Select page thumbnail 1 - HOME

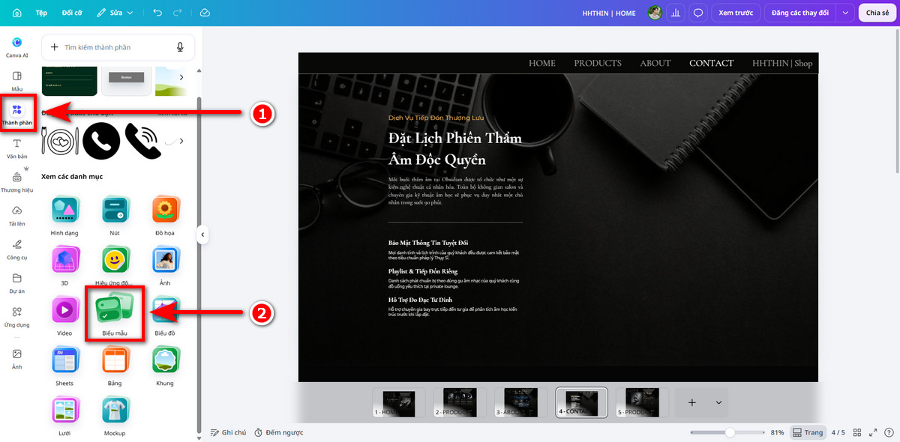coord(398,402)
